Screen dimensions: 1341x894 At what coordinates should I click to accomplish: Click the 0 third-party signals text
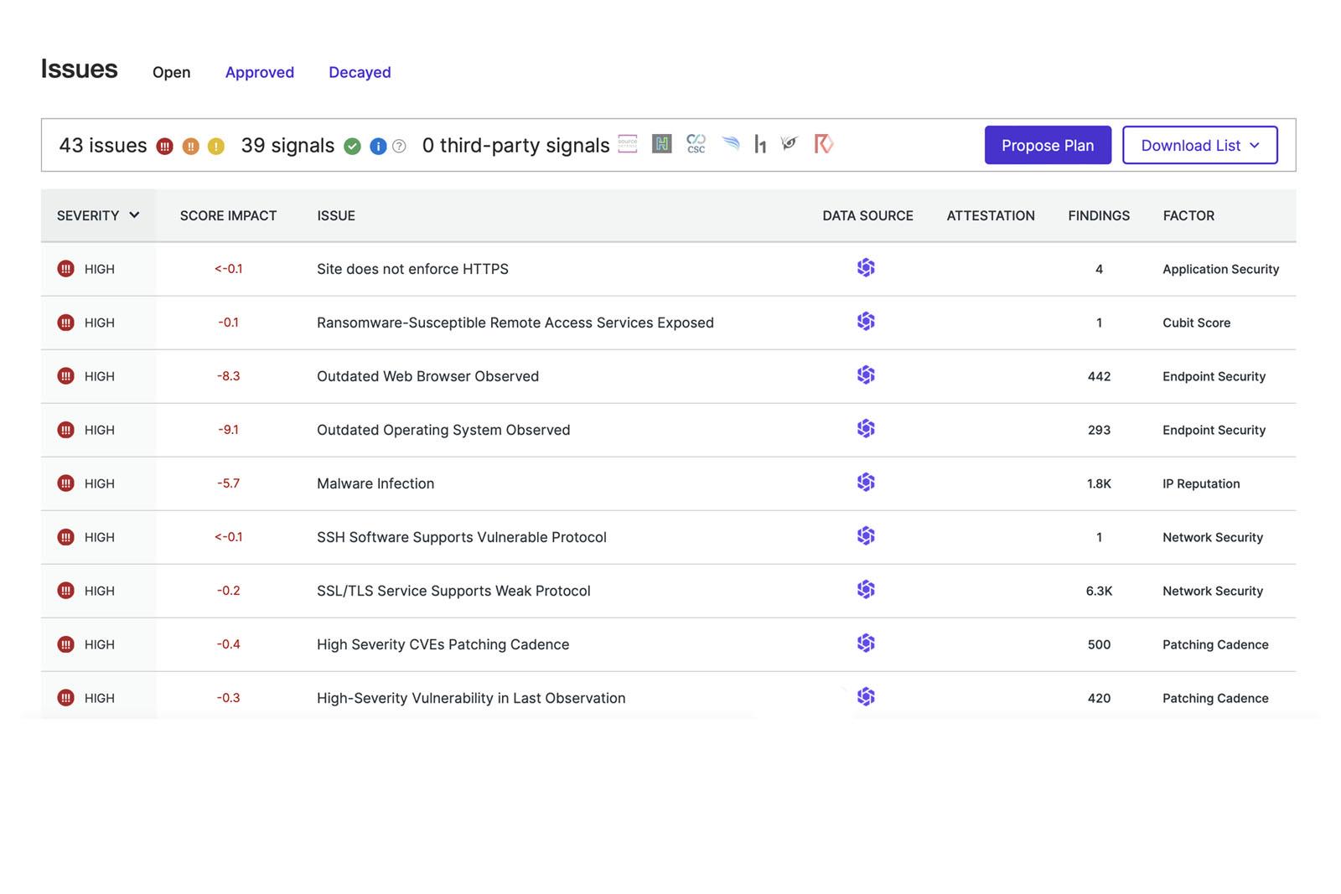[x=515, y=145]
